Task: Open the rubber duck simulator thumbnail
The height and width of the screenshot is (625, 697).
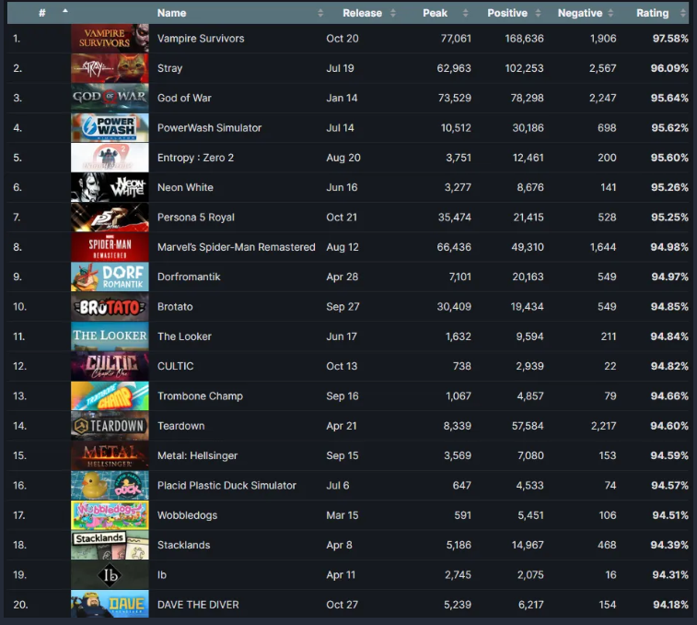Action: [110, 485]
